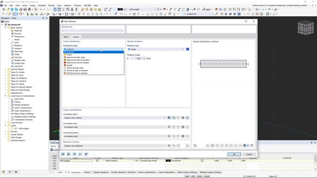Show section info for member start
Image resolution: width=317 pixels, height=178 pixels.
pos(183,118)
